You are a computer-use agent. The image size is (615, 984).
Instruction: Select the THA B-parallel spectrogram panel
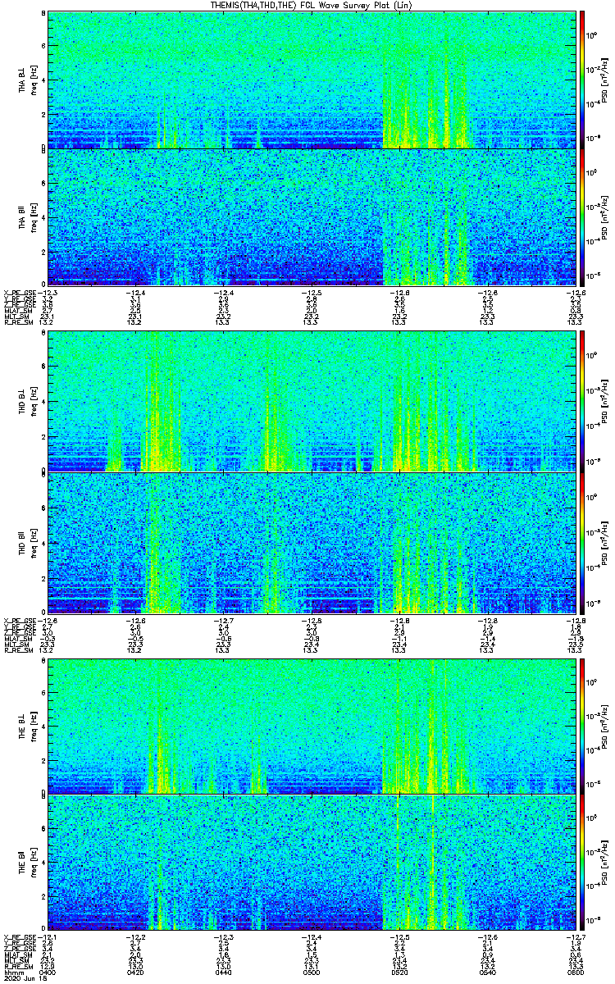pos(310,216)
